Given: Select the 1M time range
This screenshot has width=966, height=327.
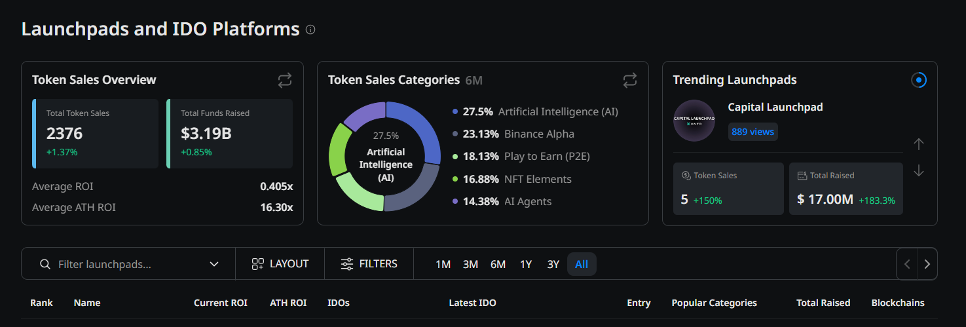Looking at the screenshot, I should [443, 264].
